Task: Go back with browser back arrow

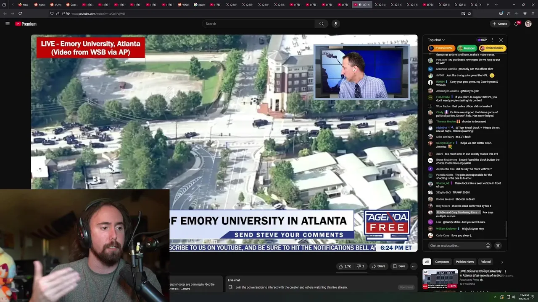Action: [5, 13]
